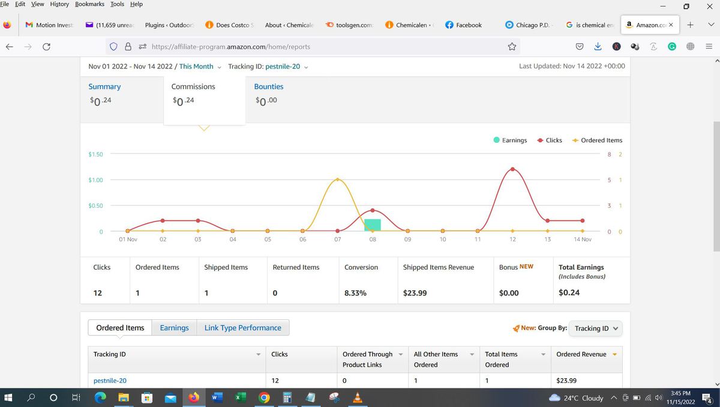Click the Firefox View icon left of tabs

[x=7, y=25]
